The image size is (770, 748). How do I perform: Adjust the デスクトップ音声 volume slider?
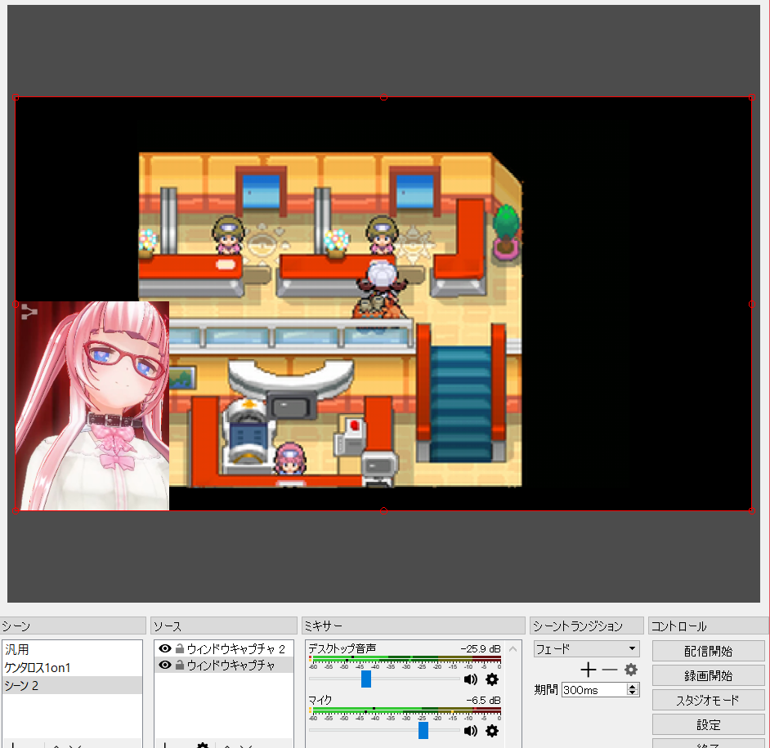point(366,679)
